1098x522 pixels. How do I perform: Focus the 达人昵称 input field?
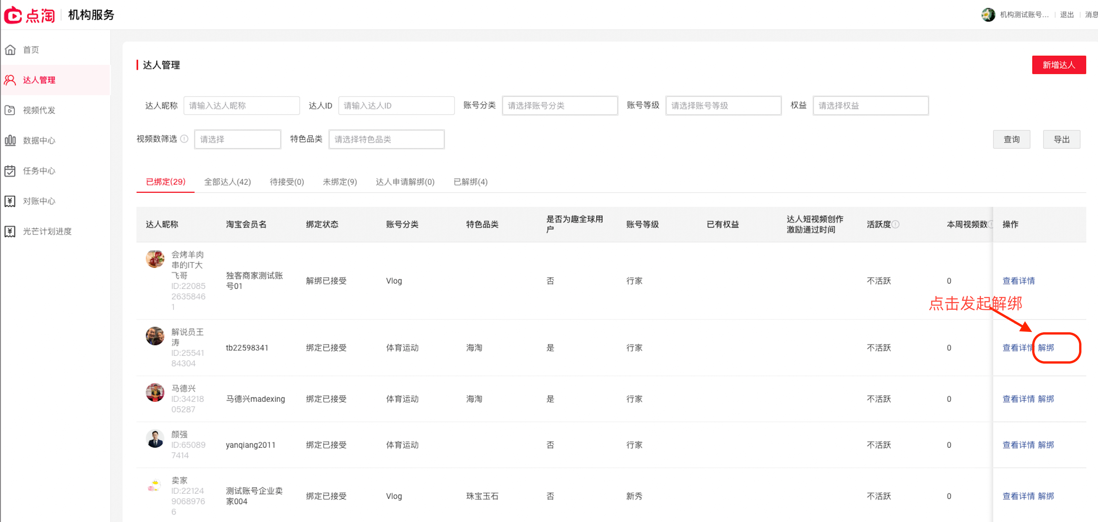(x=241, y=106)
